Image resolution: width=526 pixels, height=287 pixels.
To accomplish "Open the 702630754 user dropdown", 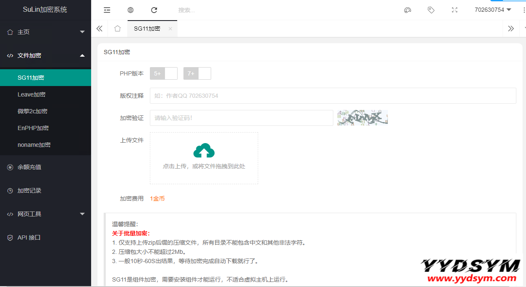I will tap(493, 10).
